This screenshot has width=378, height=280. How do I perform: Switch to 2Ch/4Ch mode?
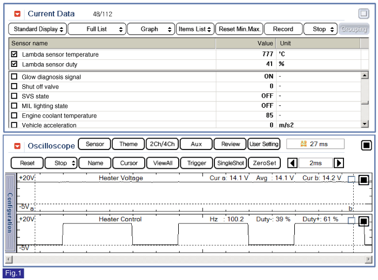click(x=162, y=144)
